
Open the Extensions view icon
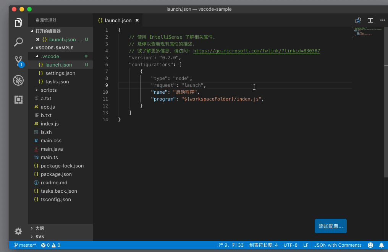18,100
